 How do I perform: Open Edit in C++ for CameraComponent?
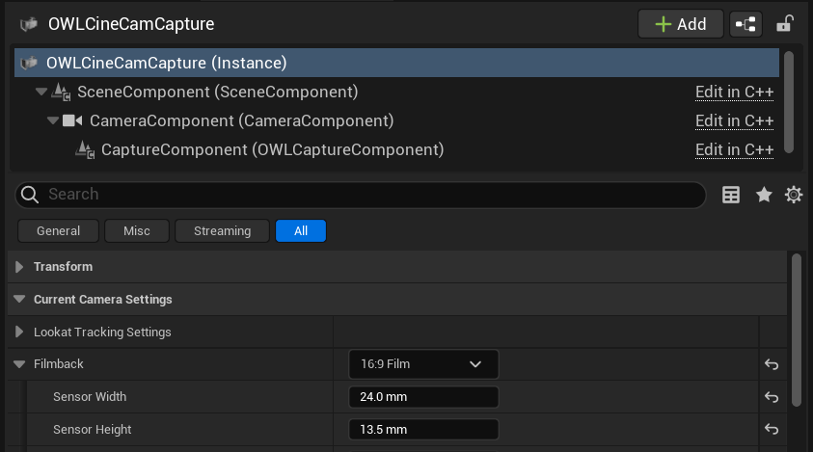click(x=734, y=120)
